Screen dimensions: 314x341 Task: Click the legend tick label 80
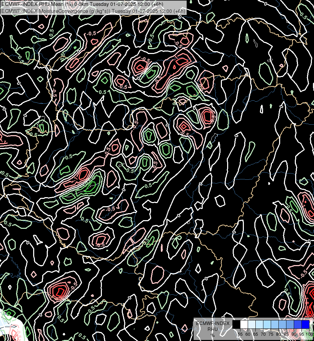[x=278, y=334]
